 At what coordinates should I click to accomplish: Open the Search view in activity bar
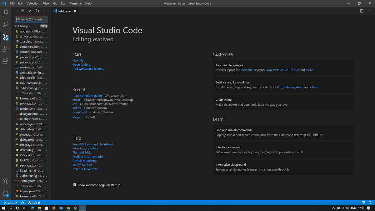click(x=5, y=24)
